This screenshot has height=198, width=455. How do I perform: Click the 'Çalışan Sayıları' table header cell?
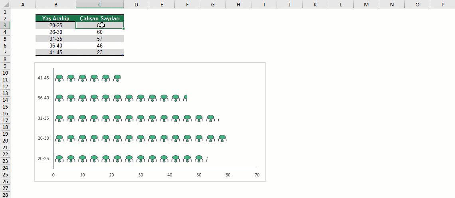coord(100,18)
